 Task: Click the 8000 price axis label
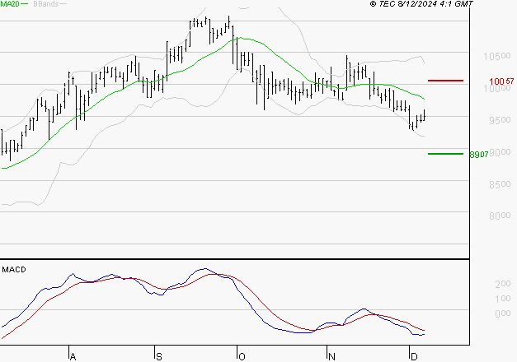(x=500, y=216)
